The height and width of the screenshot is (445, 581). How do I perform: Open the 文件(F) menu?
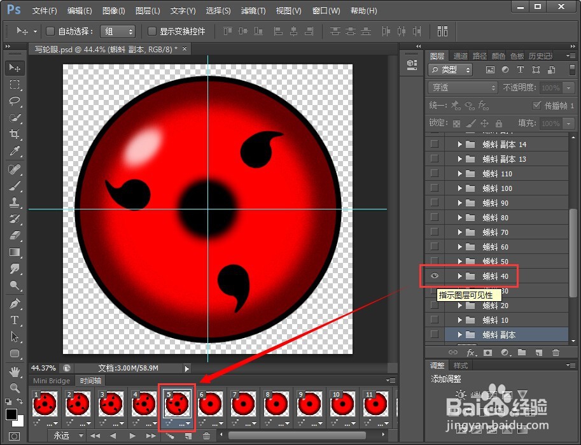coord(45,11)
